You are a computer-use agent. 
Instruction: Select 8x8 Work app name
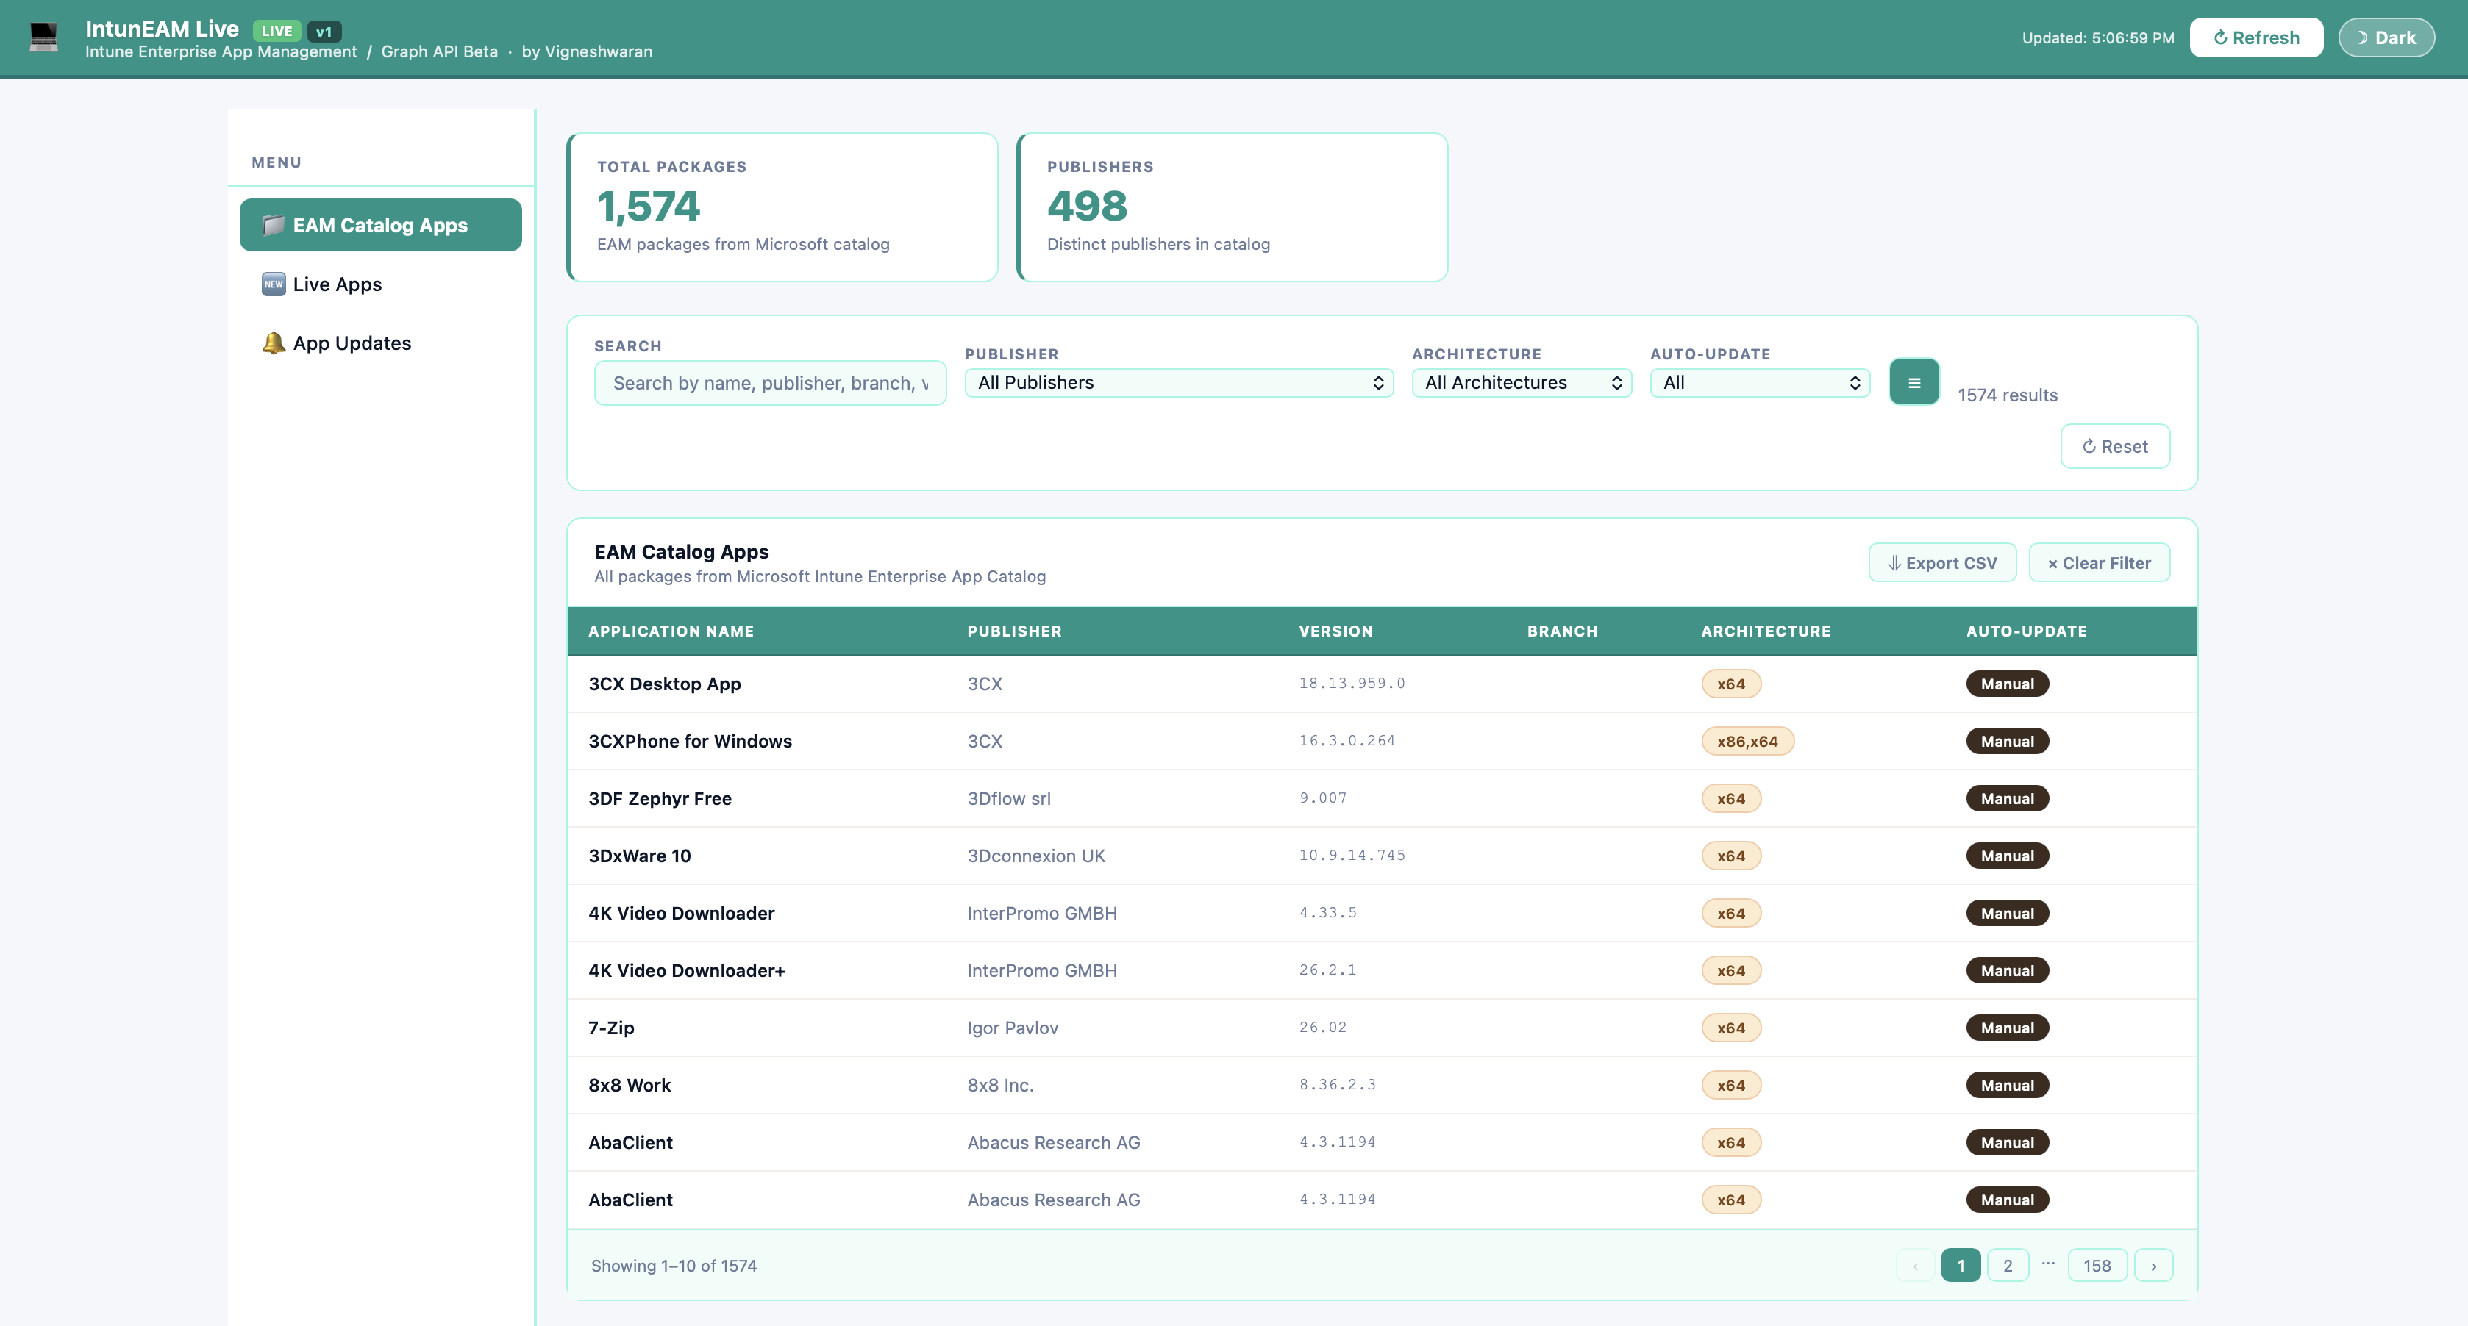630,1085
